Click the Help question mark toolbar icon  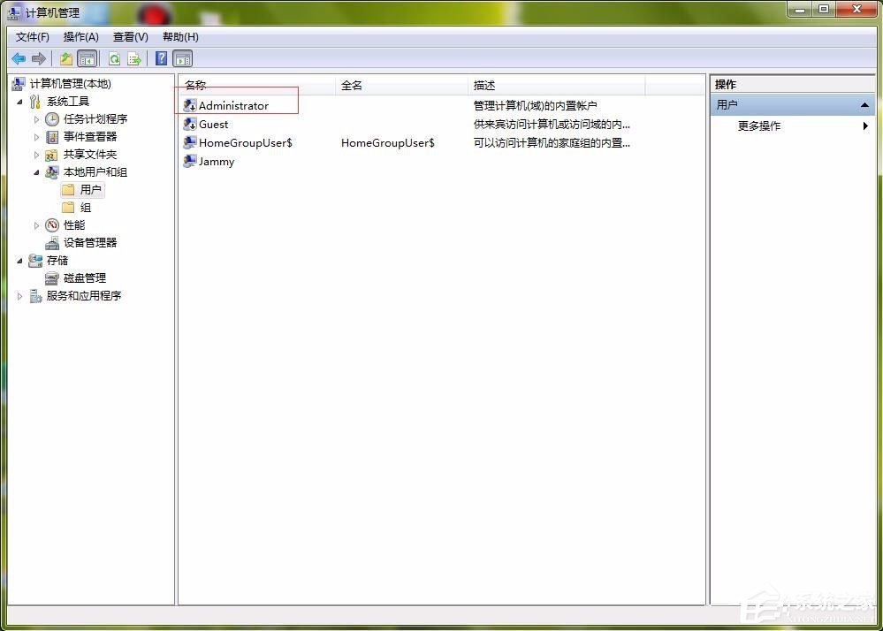[x=161, y=58]
